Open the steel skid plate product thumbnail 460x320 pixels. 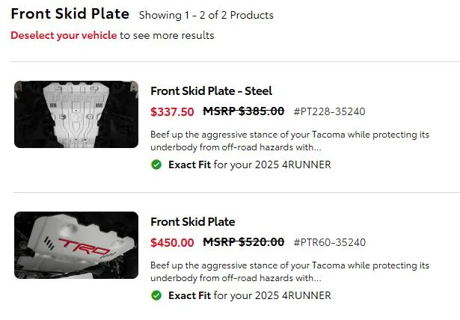pyautogui.click(x=76, y=114)
